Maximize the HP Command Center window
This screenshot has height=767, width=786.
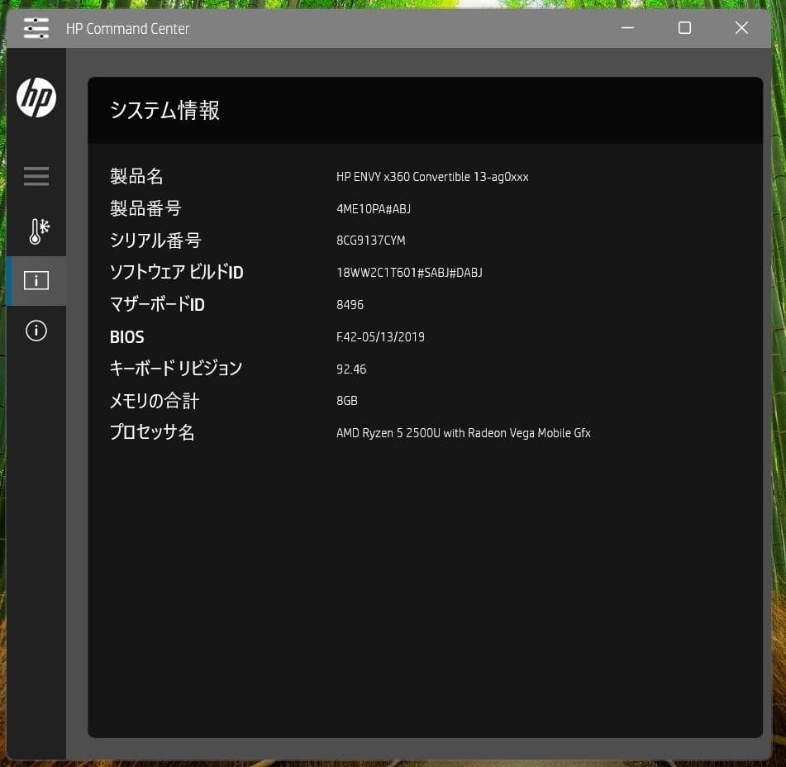coord(684,27)
